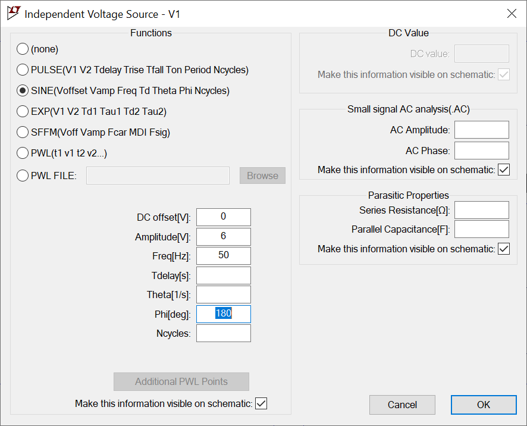The image size is (527, 426).
Task: Select the EXP function radio button
Action: pyautogui.click(x=23, y=111)
